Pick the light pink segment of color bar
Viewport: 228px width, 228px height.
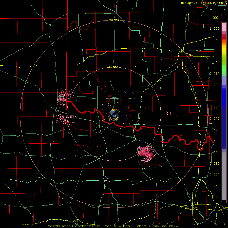tap(224, 27)
